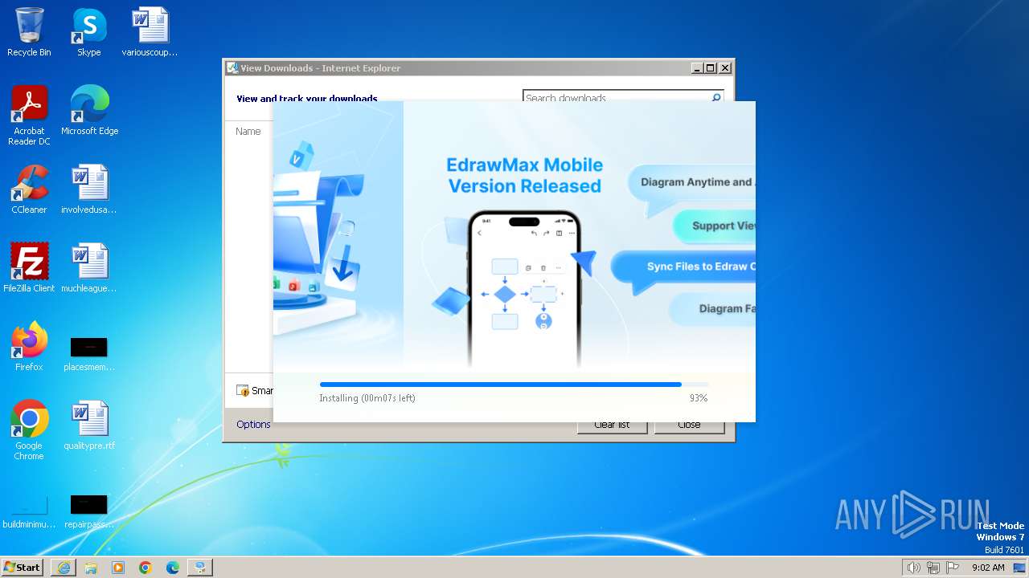Click the Action Center flag icon
This screenshot has height=578, width=1029.
point(953,568)
